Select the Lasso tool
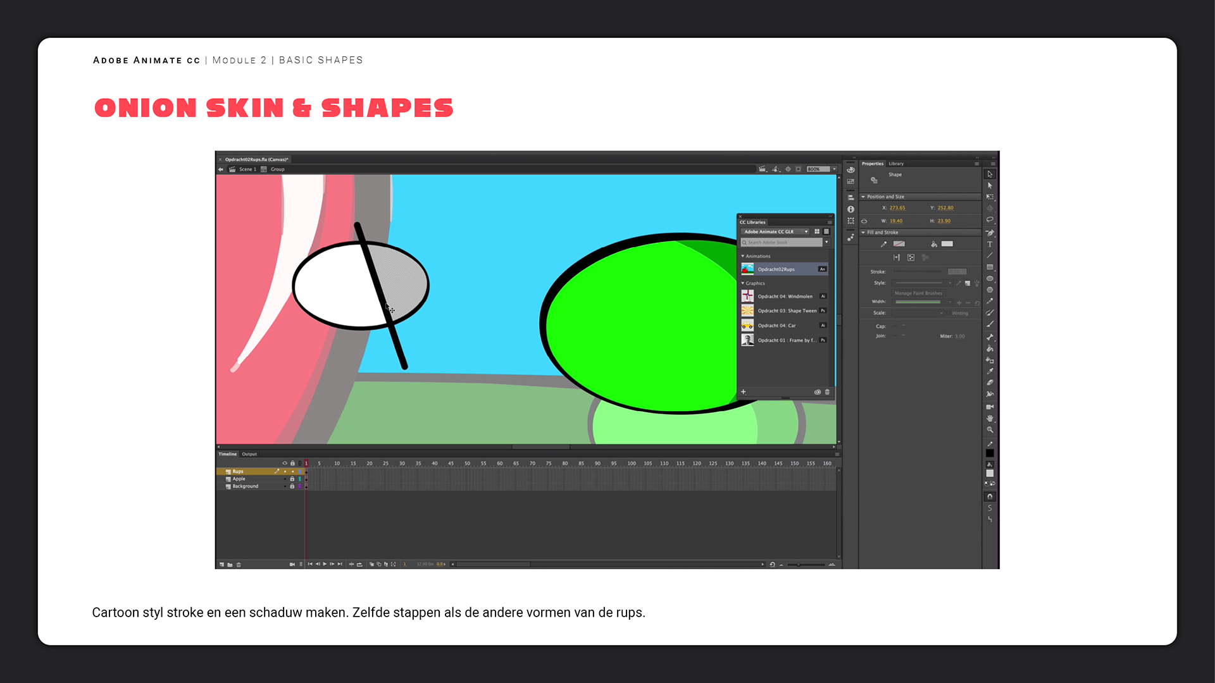This screenshot has width=1215, height=683. coord(990,220)
